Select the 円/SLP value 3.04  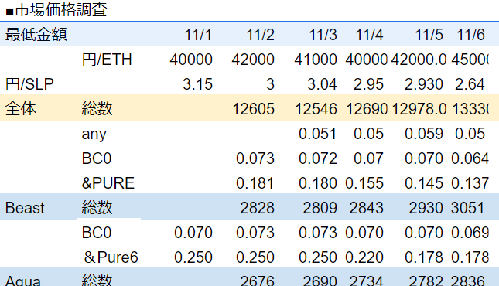[x=322, y=84]
